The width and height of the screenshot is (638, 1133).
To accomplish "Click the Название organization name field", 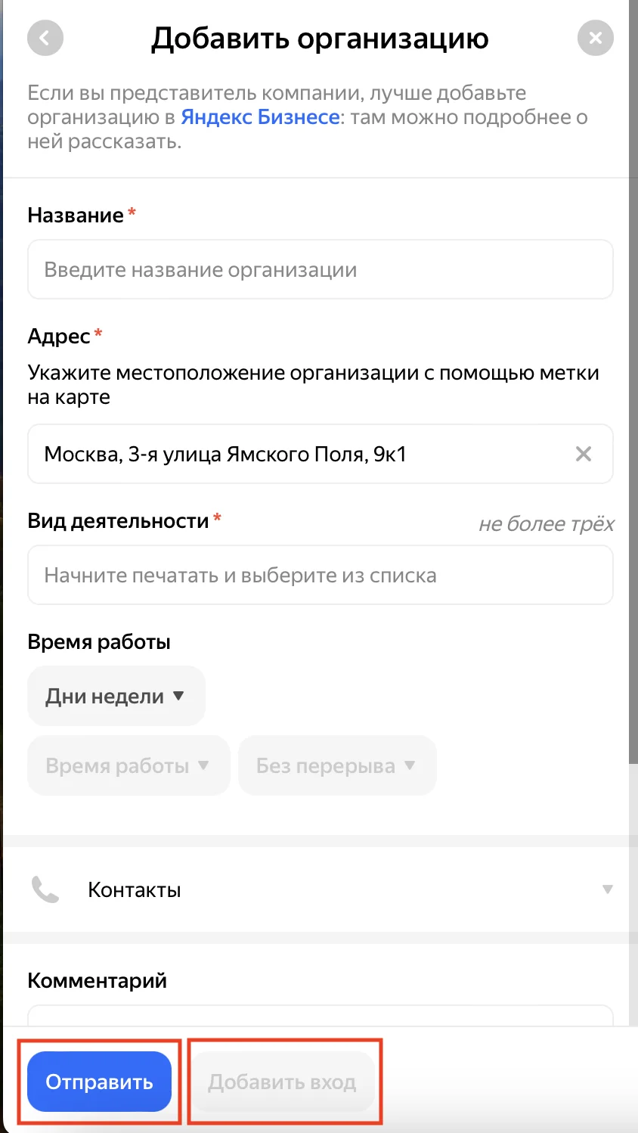I will [320, 270].
